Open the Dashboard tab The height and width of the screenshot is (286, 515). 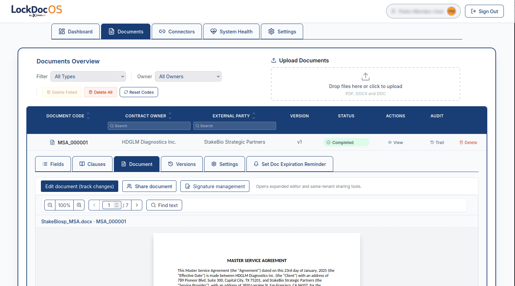point(75,31)
